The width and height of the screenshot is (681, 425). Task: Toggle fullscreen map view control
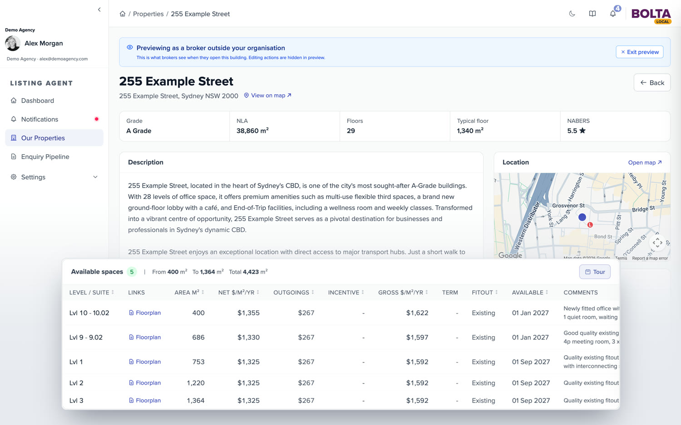(657, 243)
